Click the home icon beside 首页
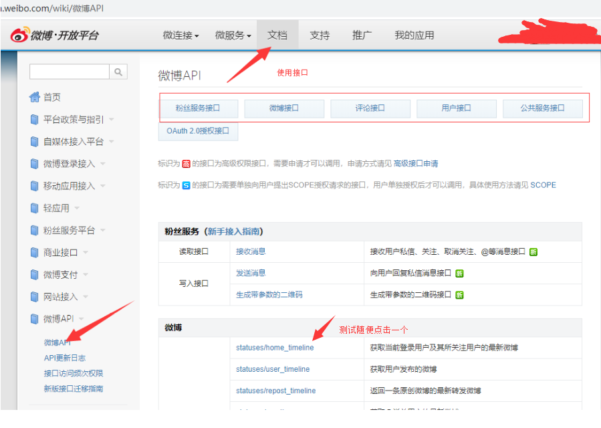Screen dimensions: 601x428 click(35, 97)
